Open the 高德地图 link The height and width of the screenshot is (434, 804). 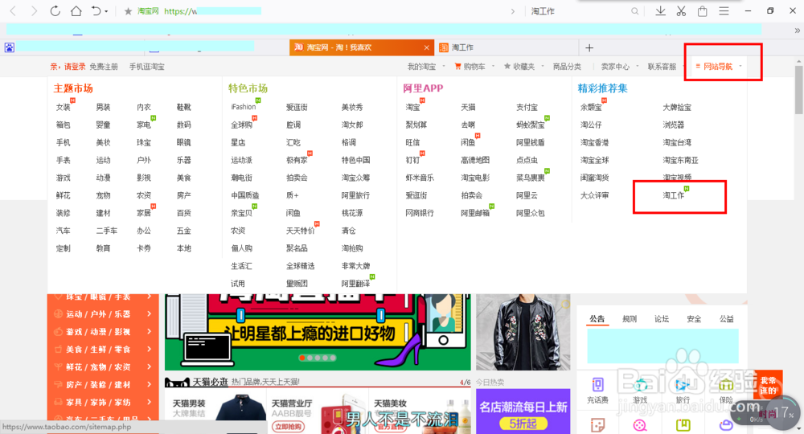click(475, 160)
